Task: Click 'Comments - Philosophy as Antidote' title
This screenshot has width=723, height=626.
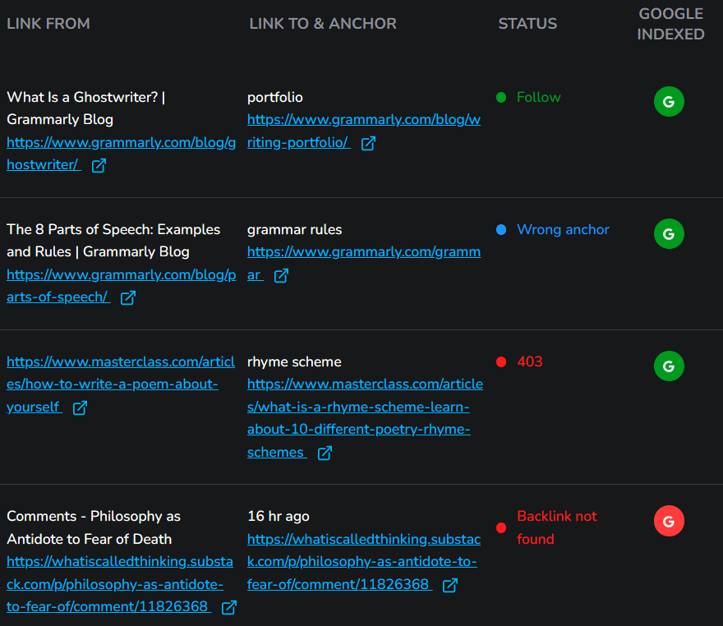Action: [x=94, y=527]
